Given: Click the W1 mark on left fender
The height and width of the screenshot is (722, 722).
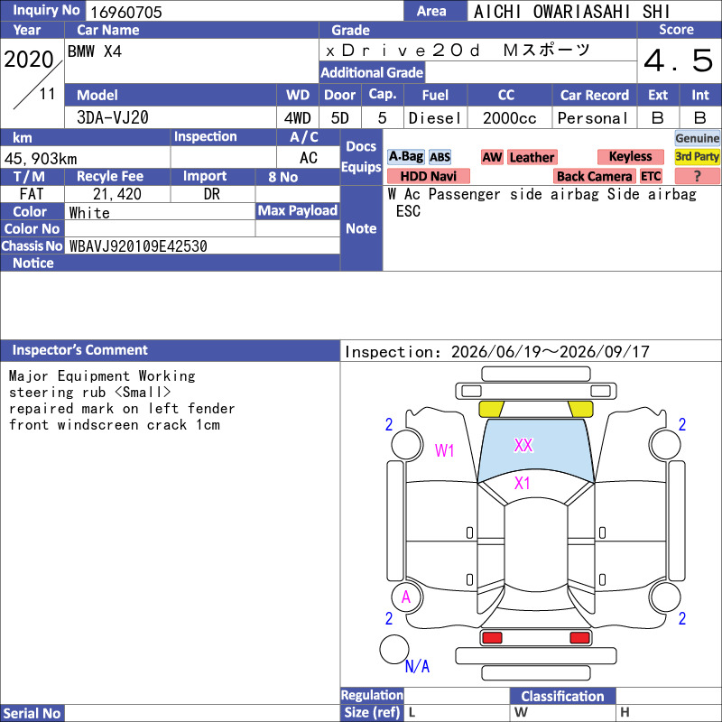Looking at the screenshot, I should coord(444,450).
